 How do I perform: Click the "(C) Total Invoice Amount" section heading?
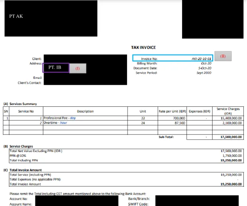click(22, 170)
